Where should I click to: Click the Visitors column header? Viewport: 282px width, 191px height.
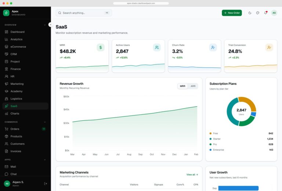coord(134,184)
